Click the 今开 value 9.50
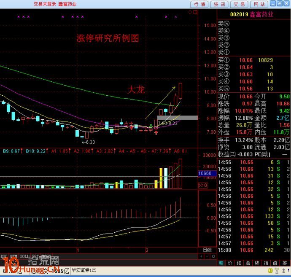 [x=284, y=97]
